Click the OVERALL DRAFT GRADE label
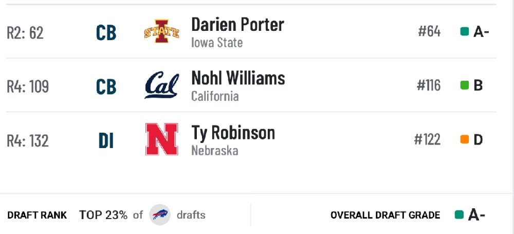 click(385, 215)
